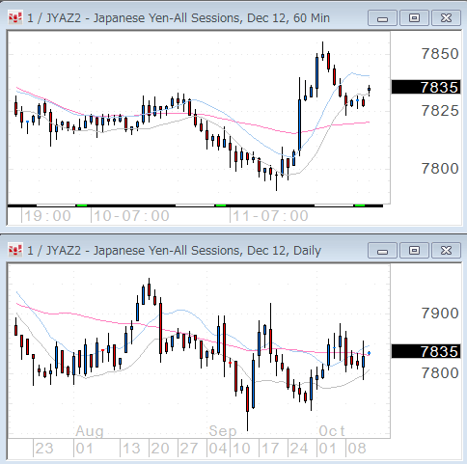Click the Aug month label on Daily chart
Screen dimensions: 467x464
tap(90, 431)
